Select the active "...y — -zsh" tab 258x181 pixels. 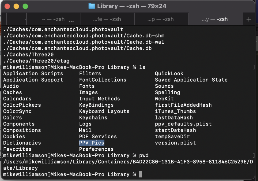[x=215, y=19]
